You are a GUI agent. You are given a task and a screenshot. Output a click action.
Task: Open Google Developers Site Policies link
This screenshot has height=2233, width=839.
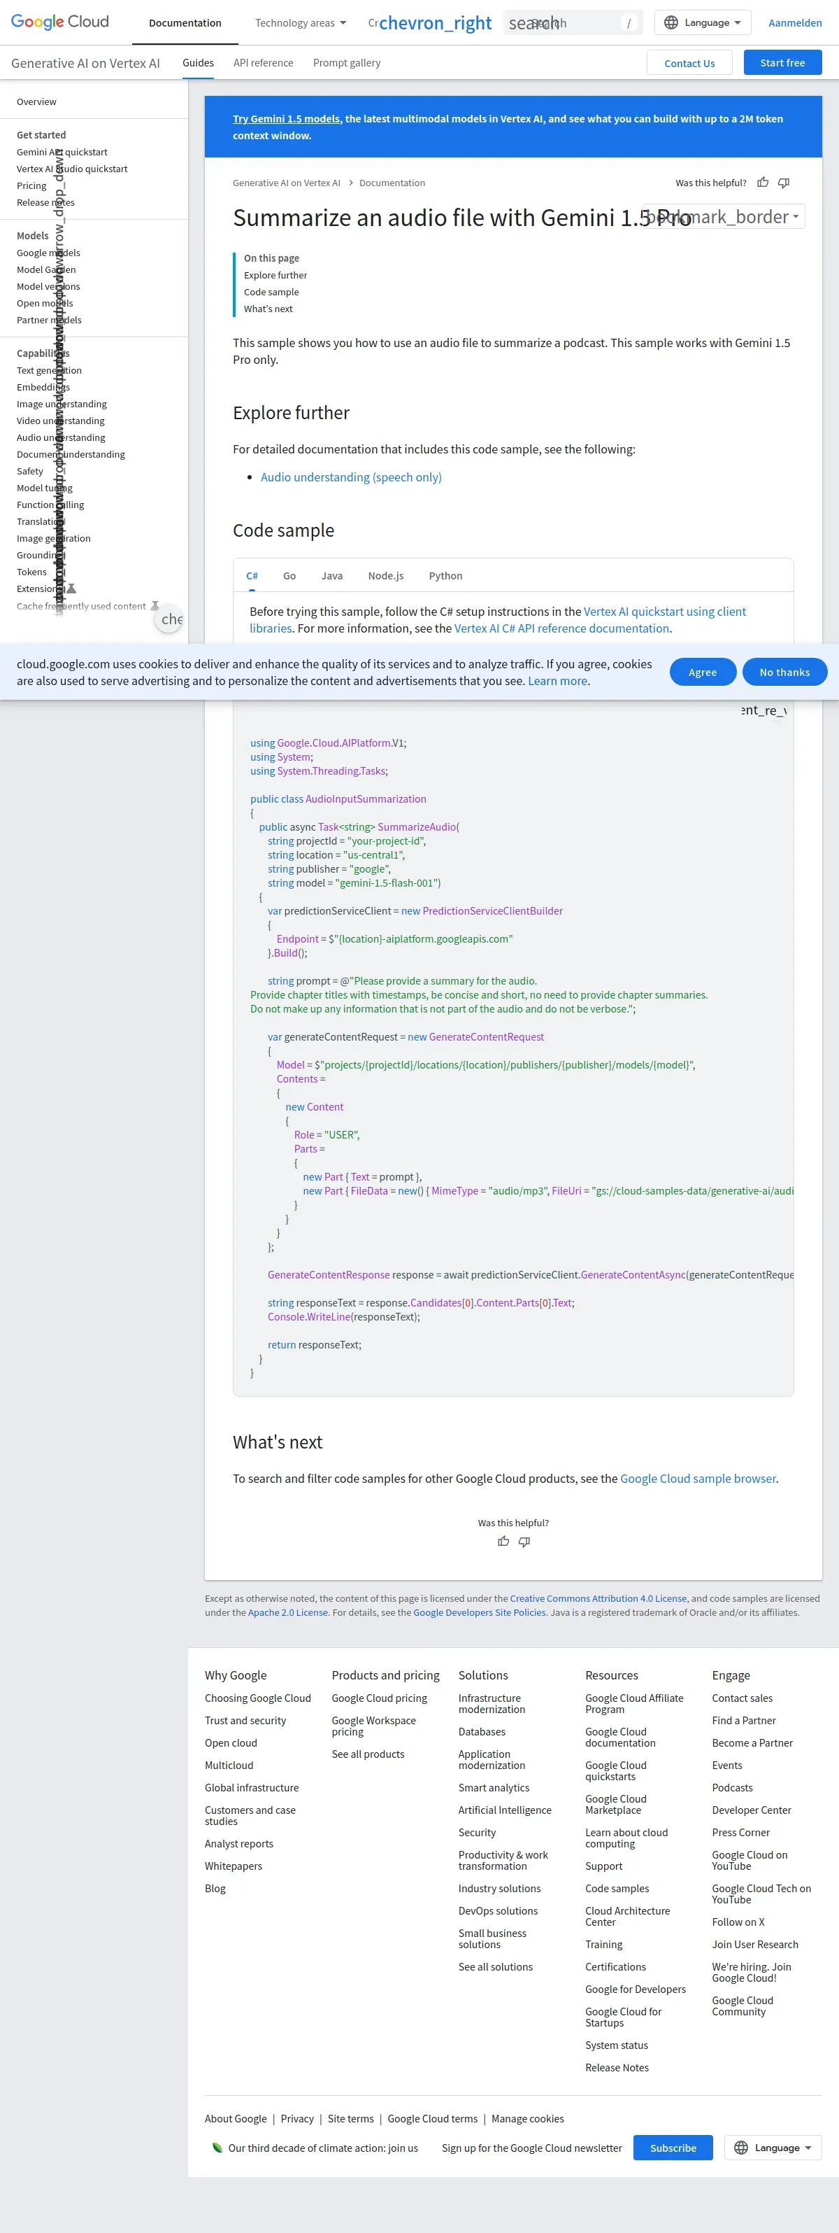click(480, 1612)
